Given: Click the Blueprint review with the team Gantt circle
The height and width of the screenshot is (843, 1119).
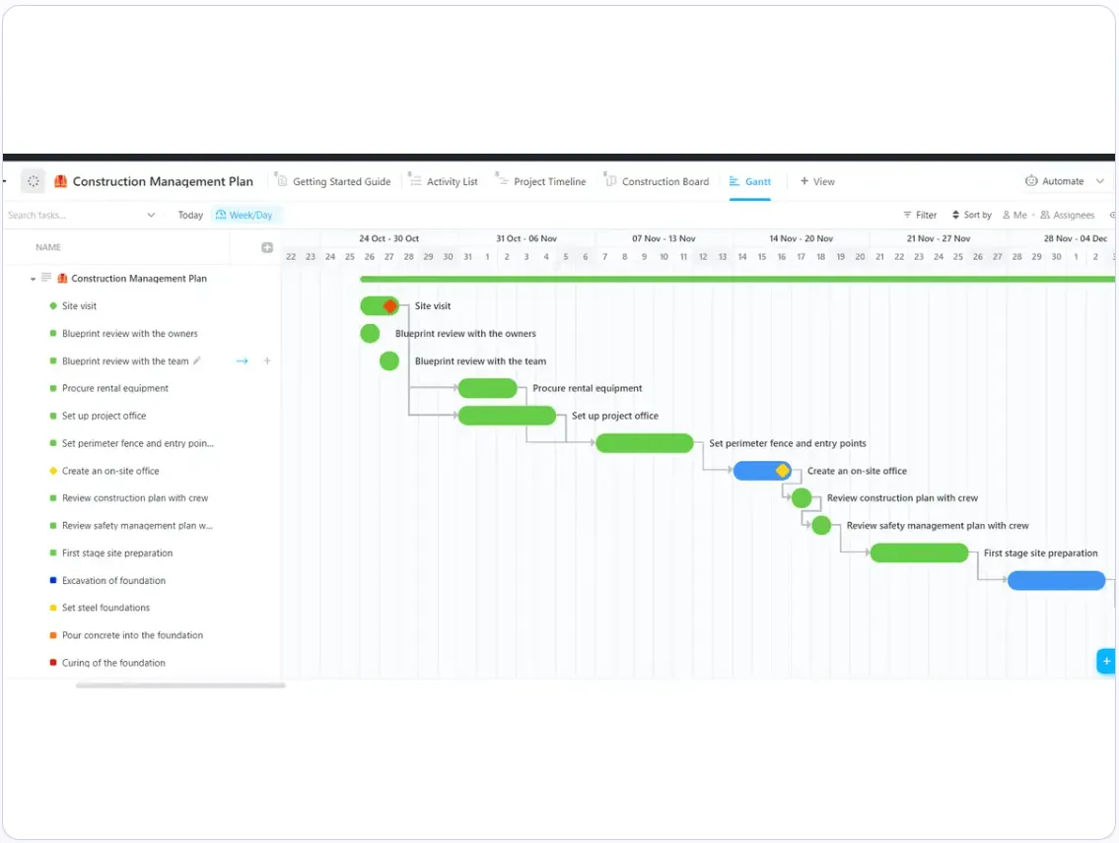Looking at the screenshot, I should [388, 360].
